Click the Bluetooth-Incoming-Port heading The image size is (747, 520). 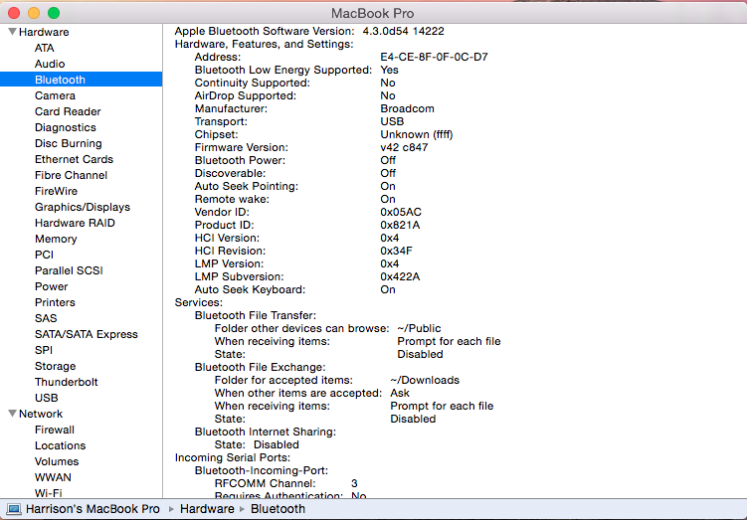(x=262, y=470)
